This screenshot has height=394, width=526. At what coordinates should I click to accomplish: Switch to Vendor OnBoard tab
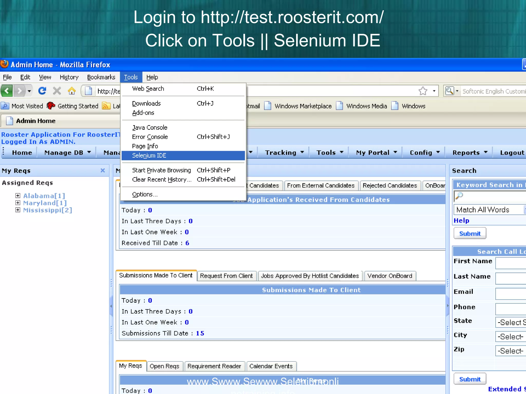390,276
